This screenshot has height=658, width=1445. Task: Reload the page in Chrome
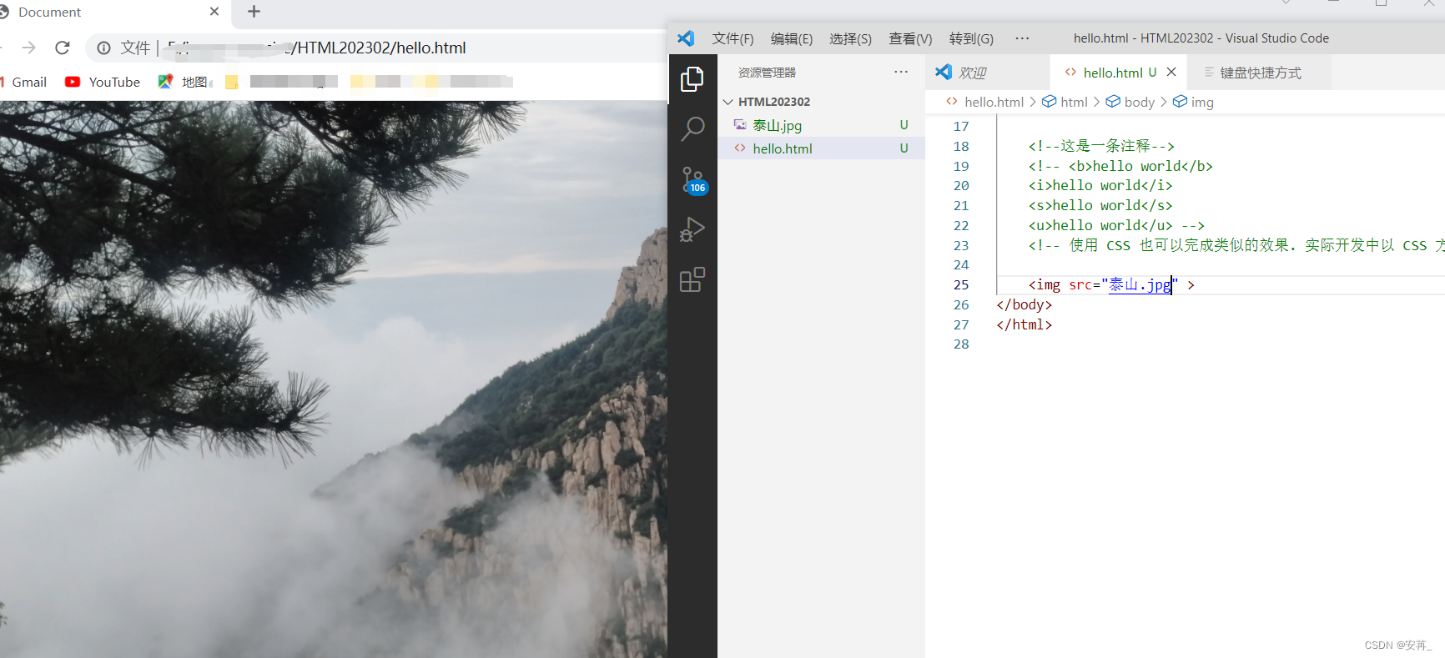(63, 48)
